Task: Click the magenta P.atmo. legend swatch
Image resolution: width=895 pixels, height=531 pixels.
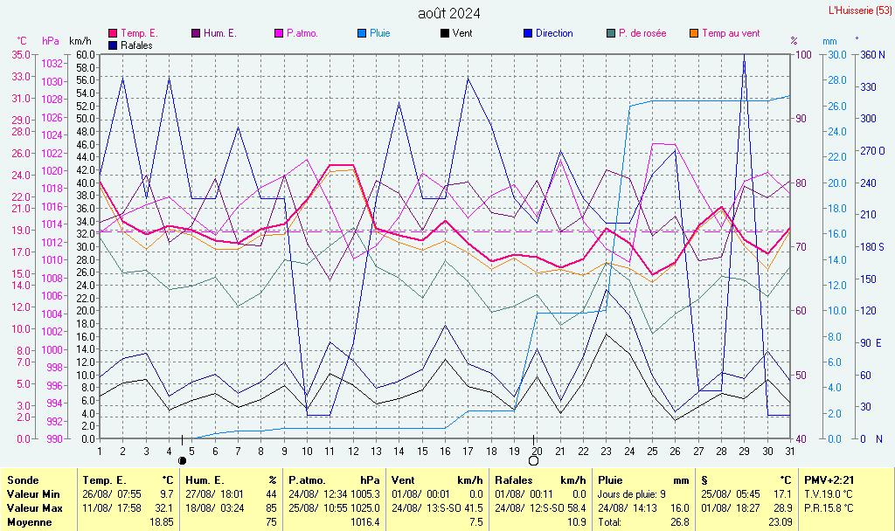Action: coord(279,34)
